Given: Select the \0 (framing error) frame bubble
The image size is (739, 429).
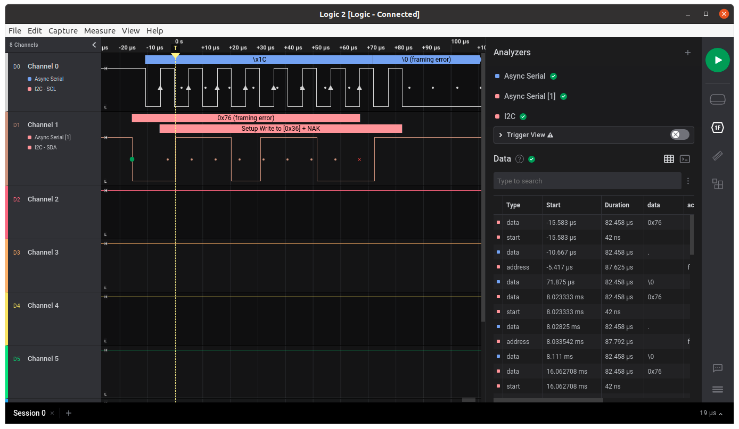Looking at the screenshot, I should pyautogui.click(x=426, y=60).
